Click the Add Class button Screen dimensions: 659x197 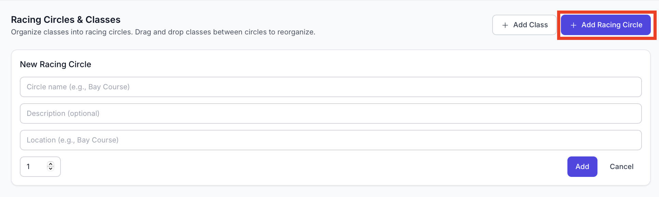point(524,25)
